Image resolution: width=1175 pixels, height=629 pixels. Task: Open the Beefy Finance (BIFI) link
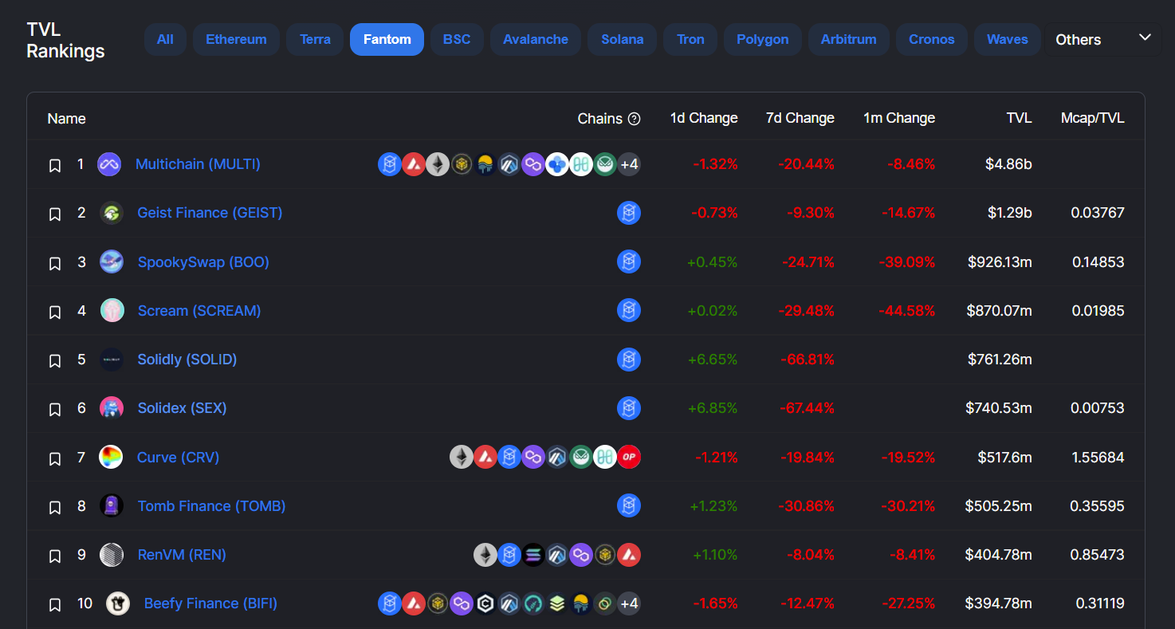[x=210, y=603]
